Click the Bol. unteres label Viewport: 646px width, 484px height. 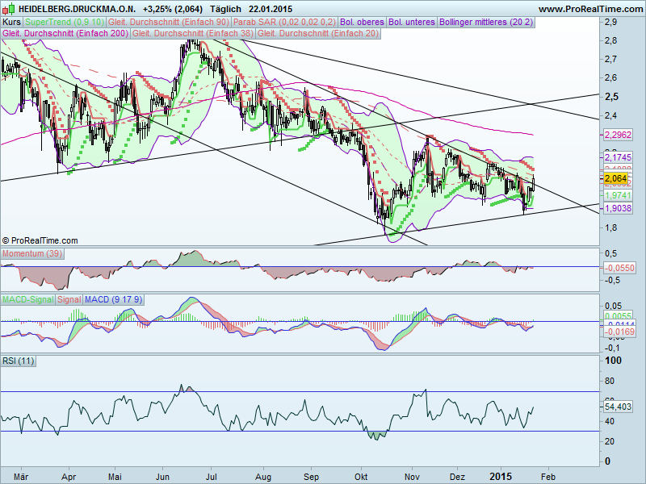(412, 22)
